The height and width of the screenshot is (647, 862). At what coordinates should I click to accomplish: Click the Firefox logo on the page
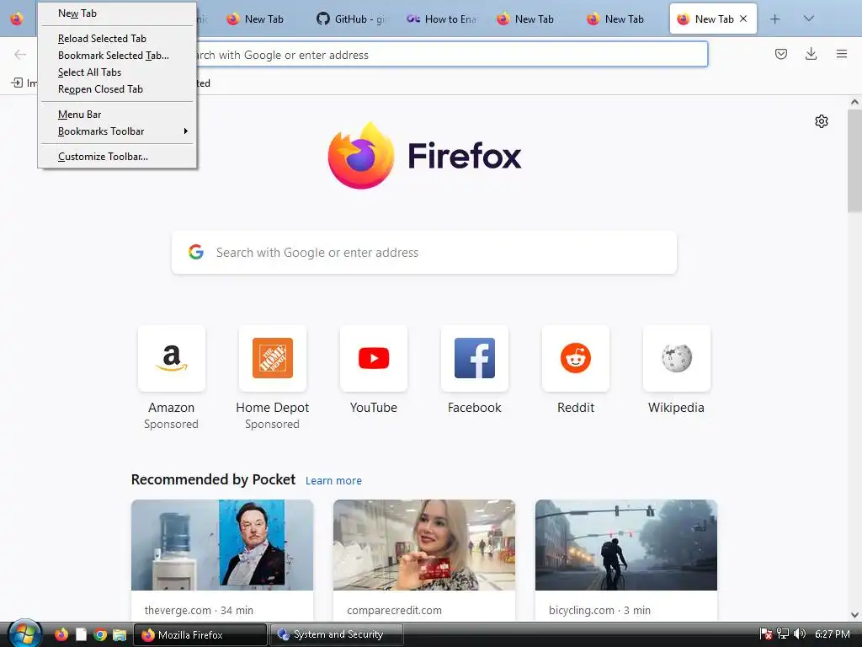pos(424,156)
